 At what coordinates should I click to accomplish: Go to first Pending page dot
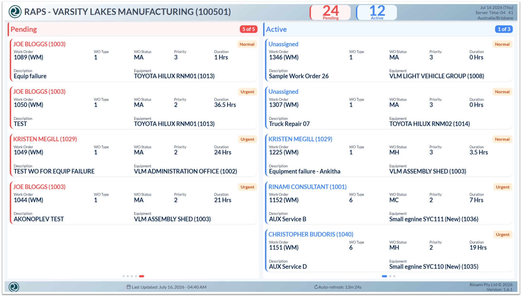click(123, 276)
